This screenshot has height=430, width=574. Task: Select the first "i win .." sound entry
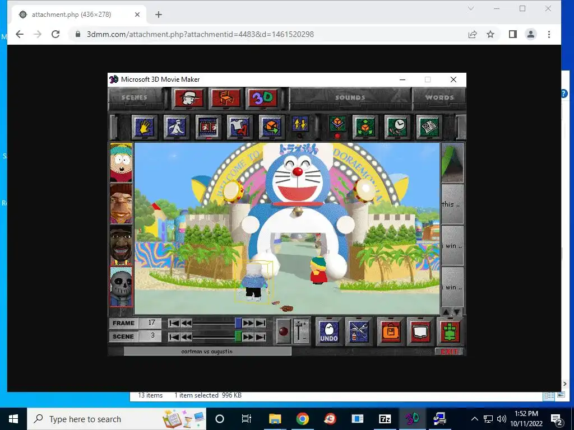452,245
